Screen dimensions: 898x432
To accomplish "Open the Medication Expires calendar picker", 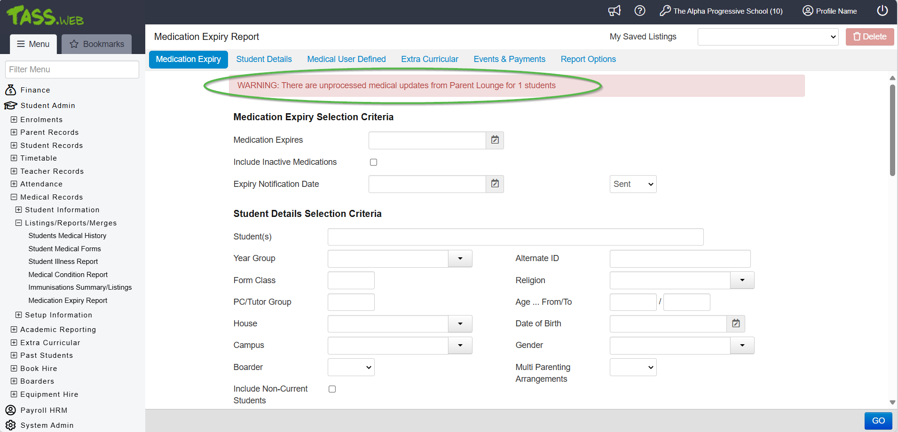I will 495,140.
